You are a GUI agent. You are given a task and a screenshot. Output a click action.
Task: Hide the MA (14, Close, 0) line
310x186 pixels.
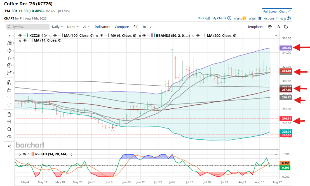pos(25,40)
